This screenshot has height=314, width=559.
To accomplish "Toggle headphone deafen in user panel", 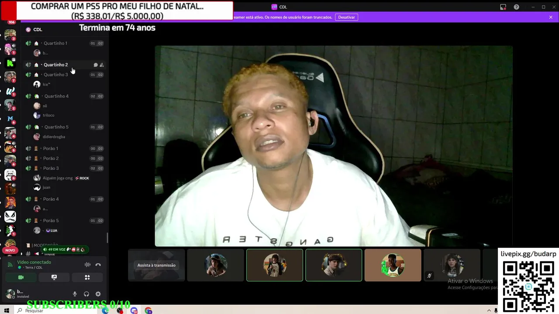I will (x=86, y=294).
